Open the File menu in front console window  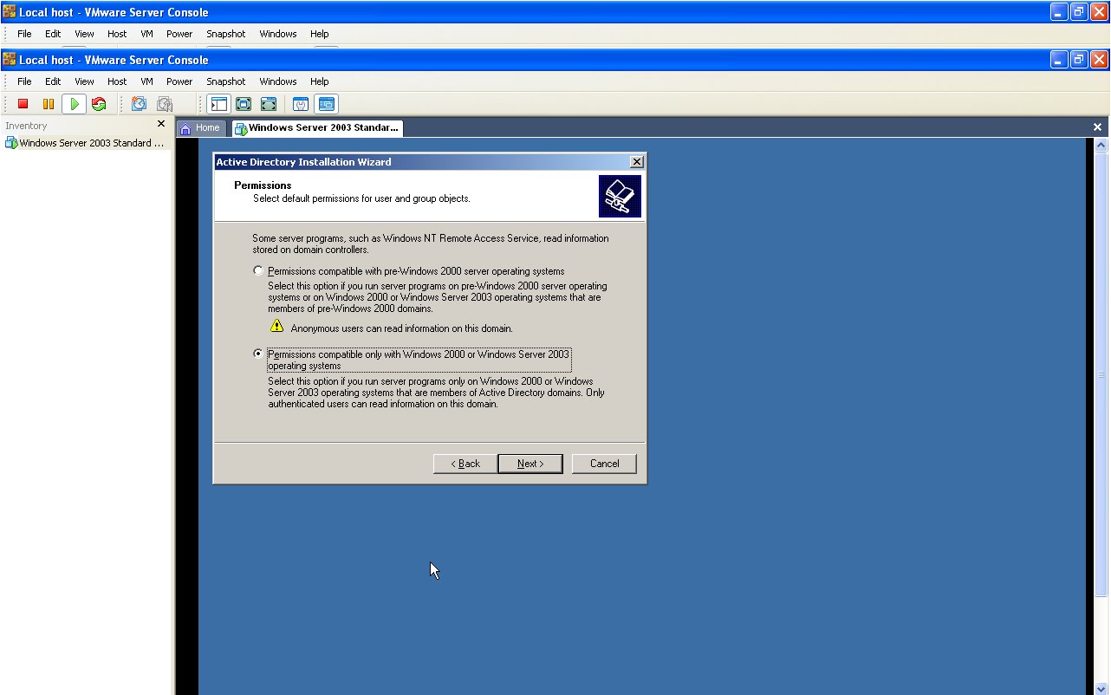[24, 81]
